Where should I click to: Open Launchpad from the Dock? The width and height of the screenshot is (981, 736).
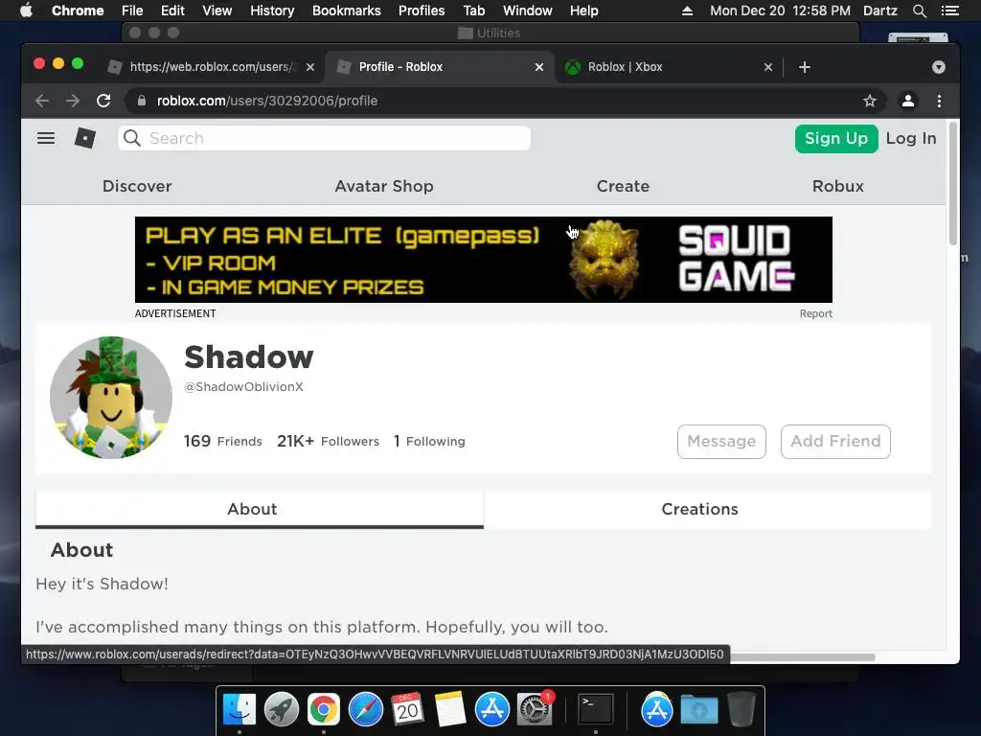click(282, 709)
